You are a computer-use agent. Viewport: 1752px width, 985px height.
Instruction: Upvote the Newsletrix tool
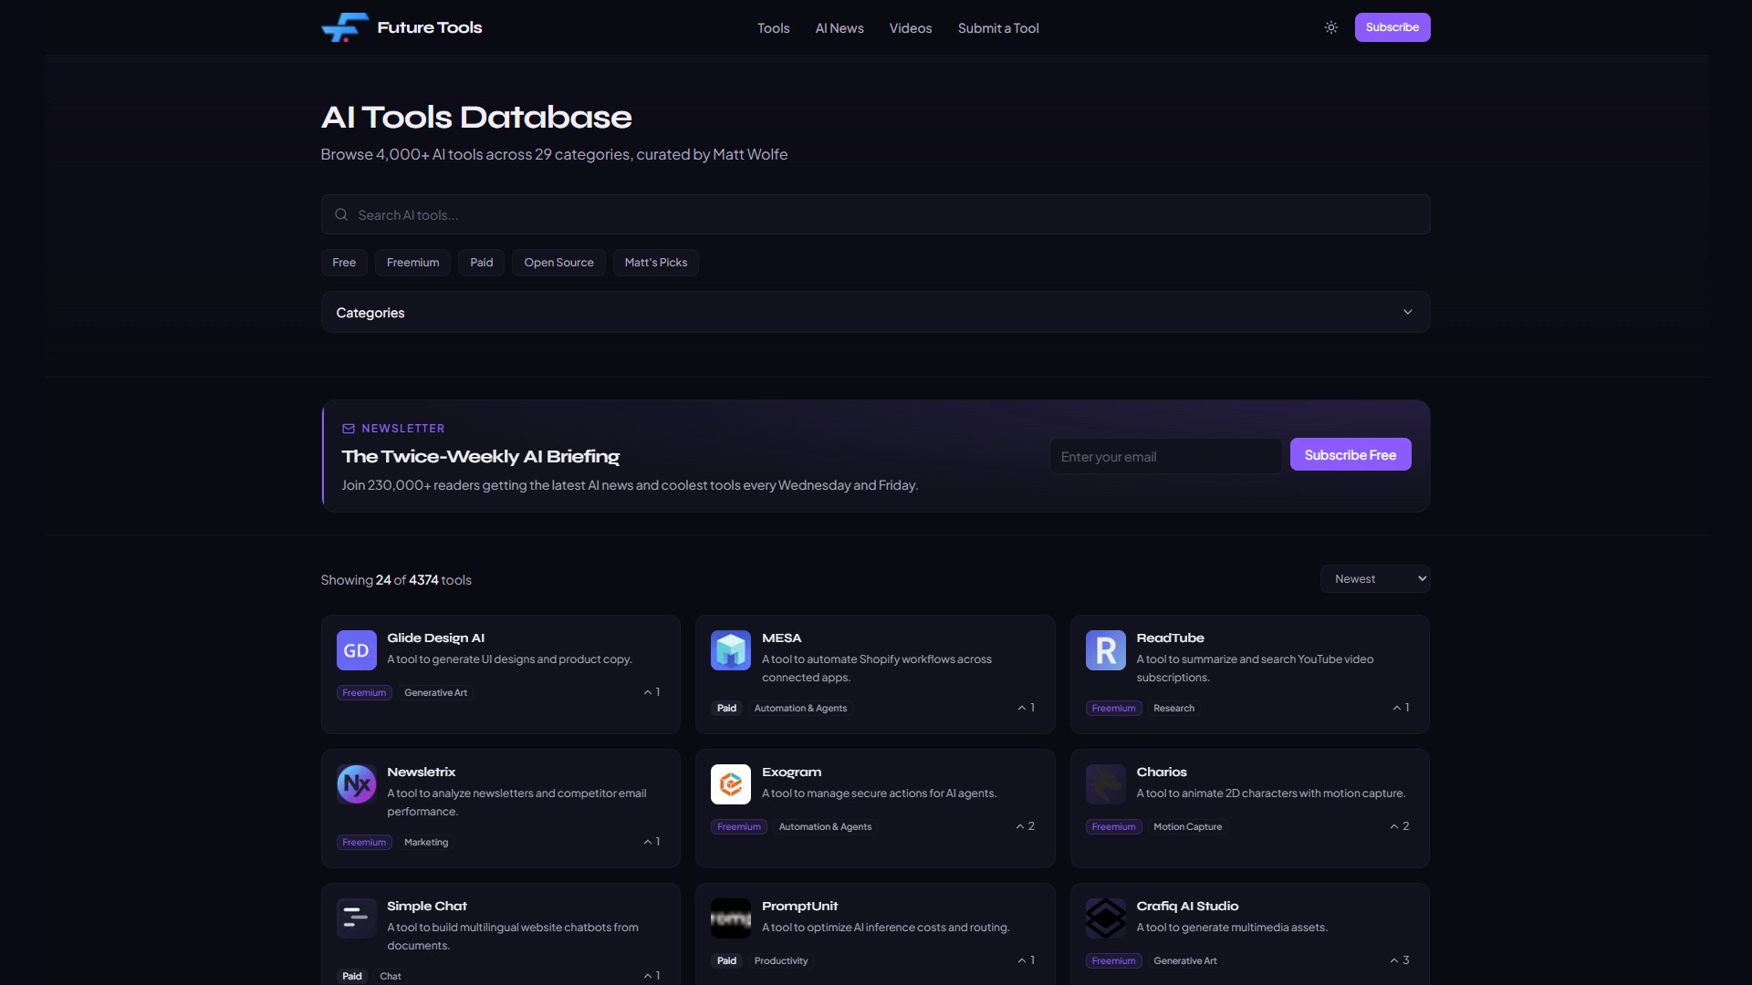[x=652, y=842]
